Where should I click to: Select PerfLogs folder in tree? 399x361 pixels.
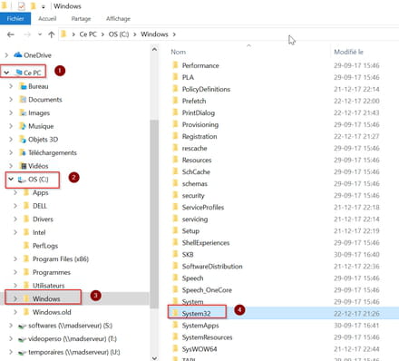pyautogui.click(x=45, y=246)
